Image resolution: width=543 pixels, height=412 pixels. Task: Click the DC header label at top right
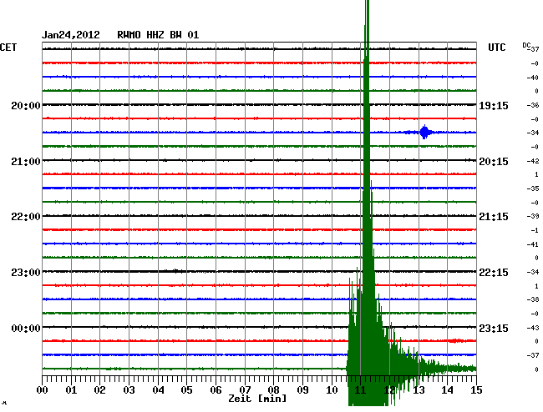(x=526, y=45)
